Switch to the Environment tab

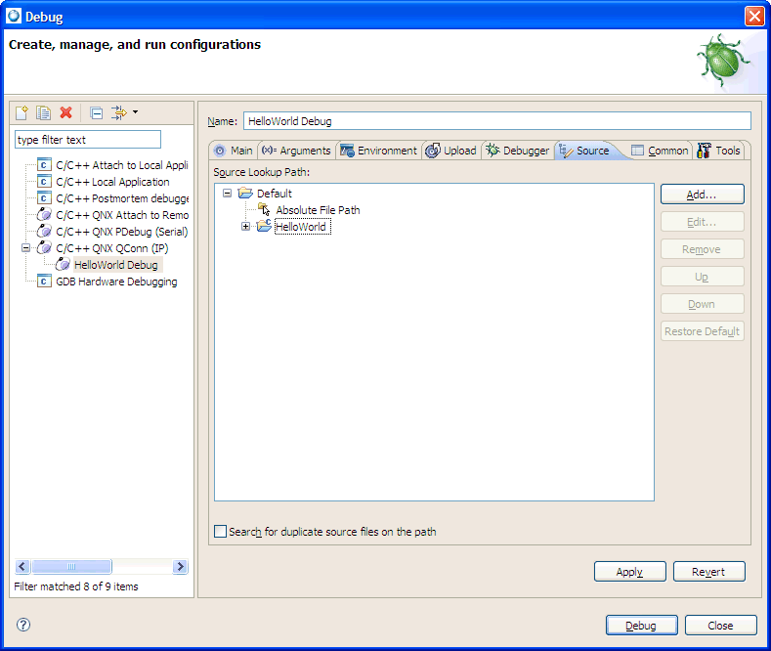tap(379, 151)
